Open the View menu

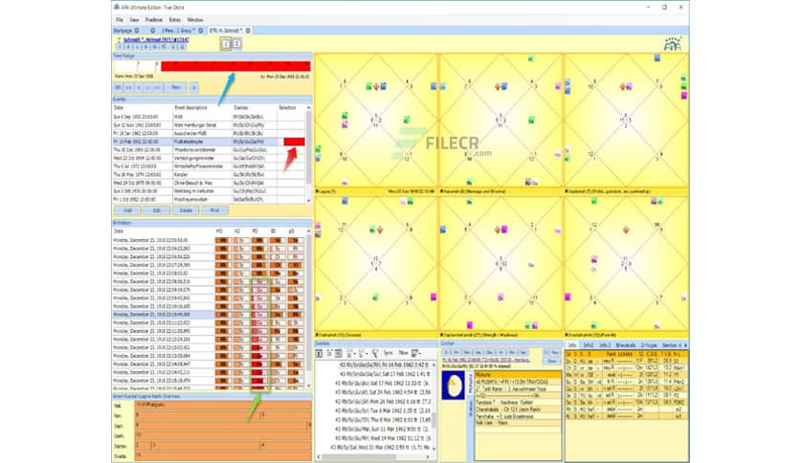tap(134, 20)
